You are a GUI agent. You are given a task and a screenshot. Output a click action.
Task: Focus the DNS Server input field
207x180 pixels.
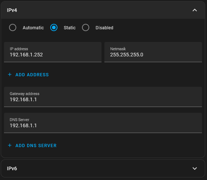103,123
